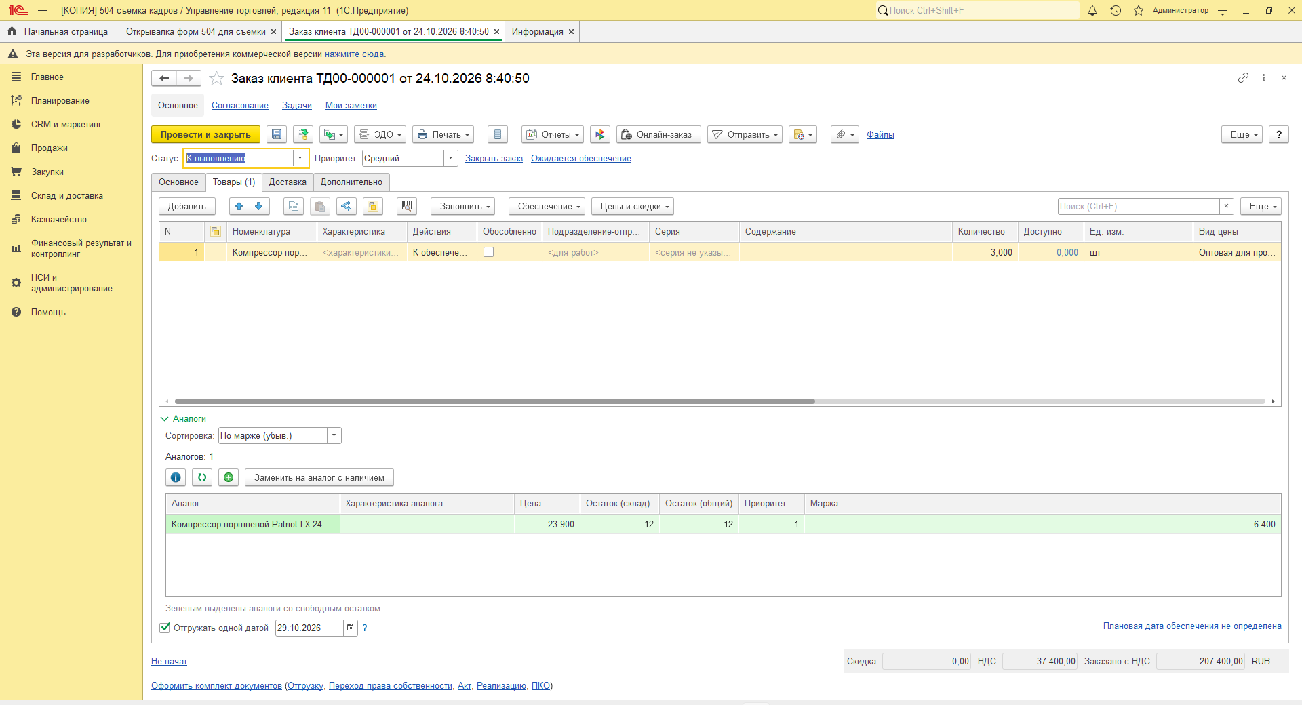Viewport: 1302px width, 705px height.
Task: Open the Продажи section in the sidebar
Action: coord(49,148)
